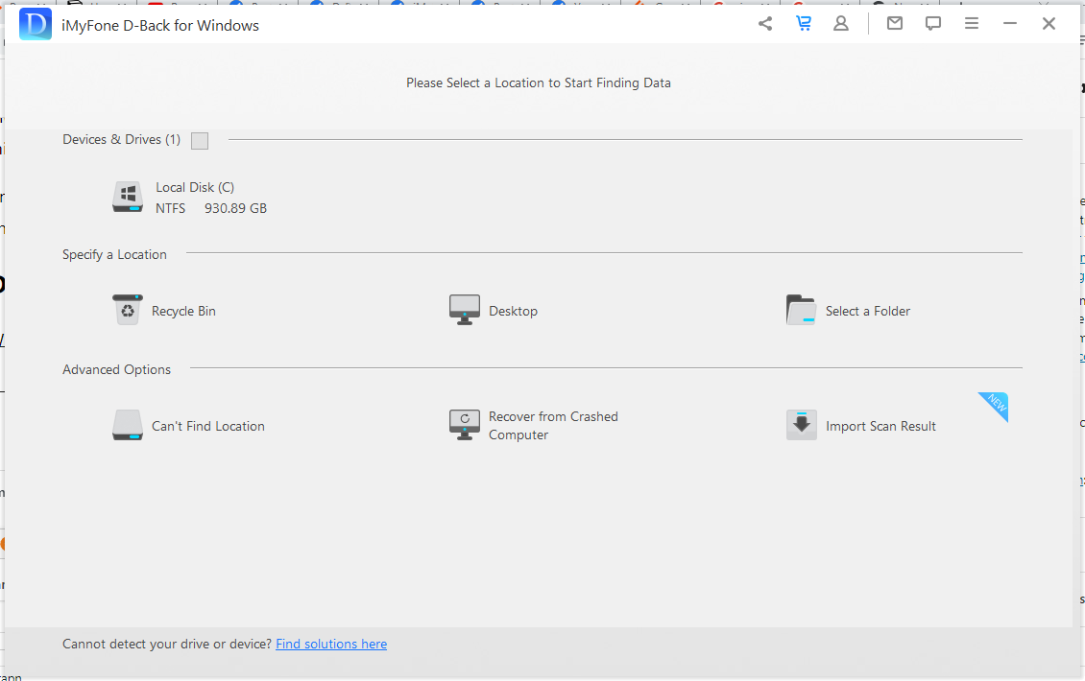Click the NTFS 930.89 GB drive details
Screen dimensions: 1085x681
[211, 208]
